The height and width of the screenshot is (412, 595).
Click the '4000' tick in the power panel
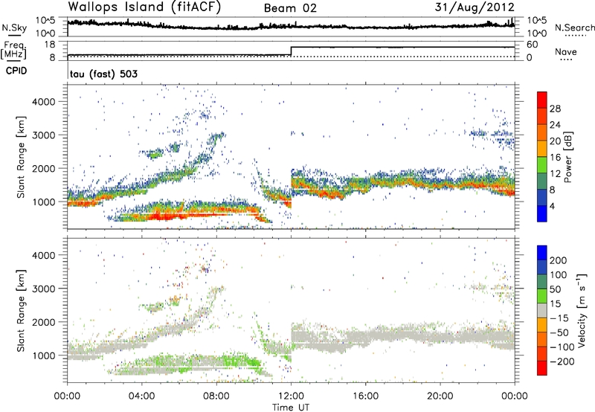pyautogui.click(x=43, y=102)
